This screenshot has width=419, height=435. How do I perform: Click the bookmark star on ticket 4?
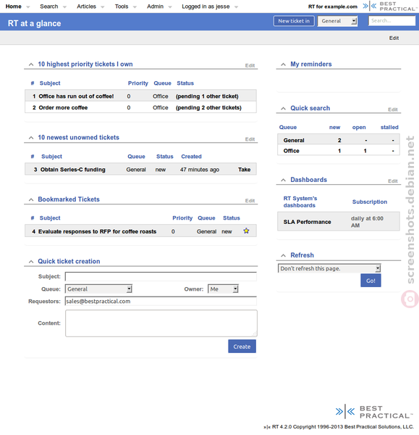[246, 231]
